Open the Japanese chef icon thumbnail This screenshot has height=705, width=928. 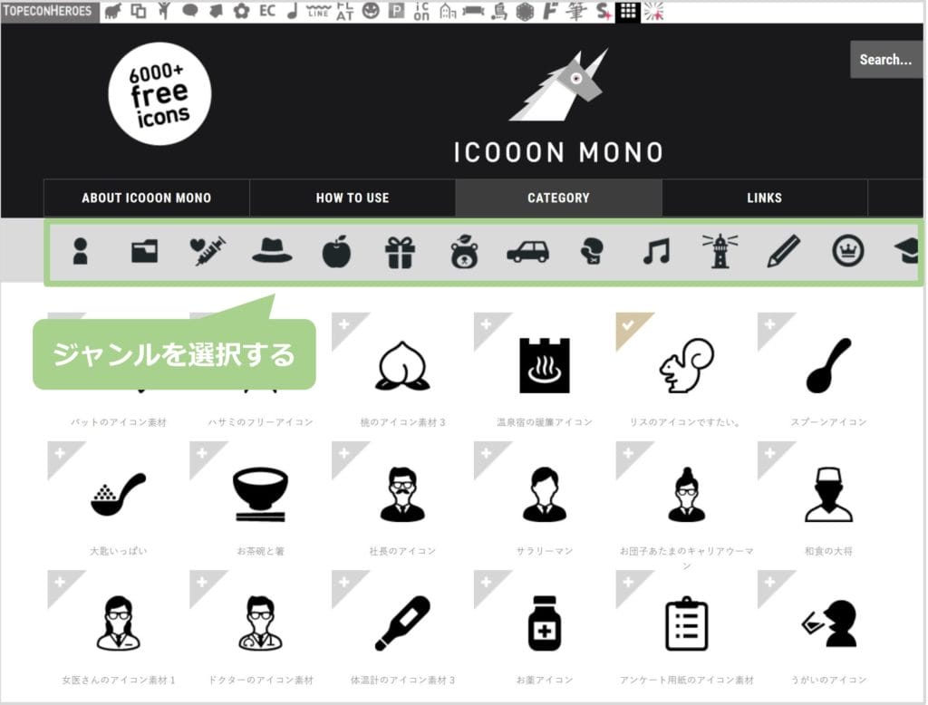click(x=828, y=494)
